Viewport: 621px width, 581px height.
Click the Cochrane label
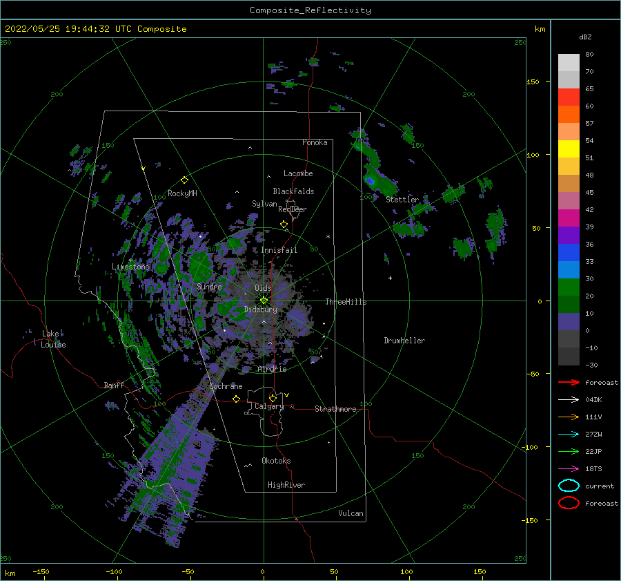tap(226, 386)
